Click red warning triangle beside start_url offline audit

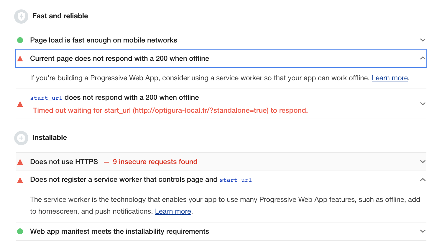click(x=20, y=104)
